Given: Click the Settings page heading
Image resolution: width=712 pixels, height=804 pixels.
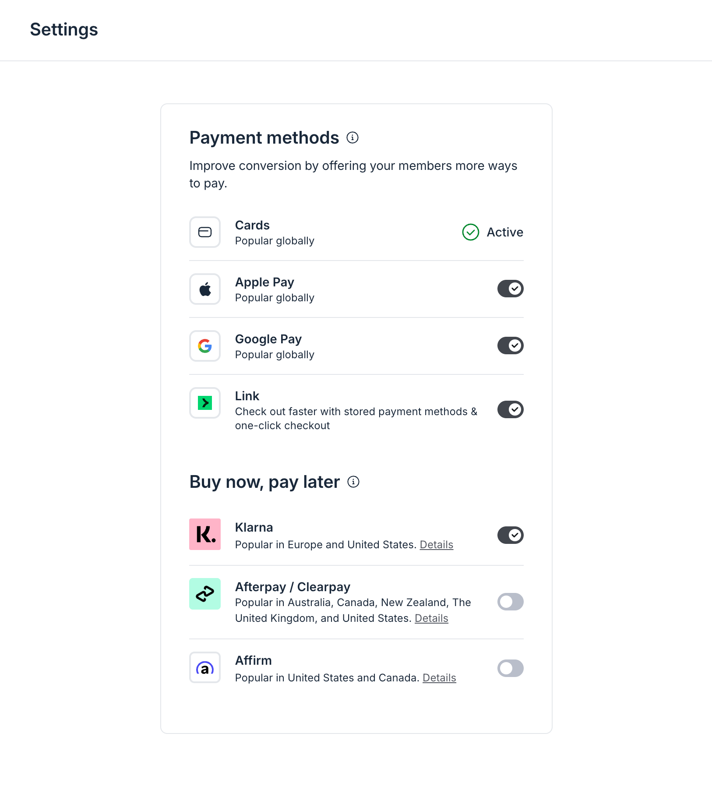Looking at the screenshot, I should [x=64, y=29].
